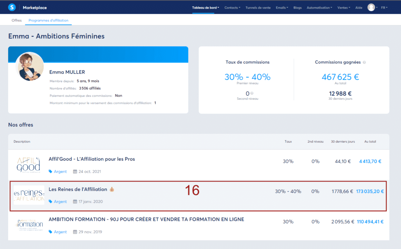Click the calendar icon beside 17 janv. 2020
Screen dimensions: 401x249
click(75, 202)
